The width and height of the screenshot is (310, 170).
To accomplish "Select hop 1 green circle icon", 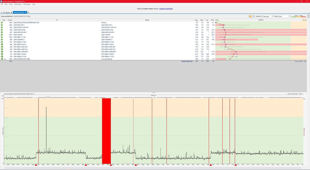I will (x=2, y=23).
